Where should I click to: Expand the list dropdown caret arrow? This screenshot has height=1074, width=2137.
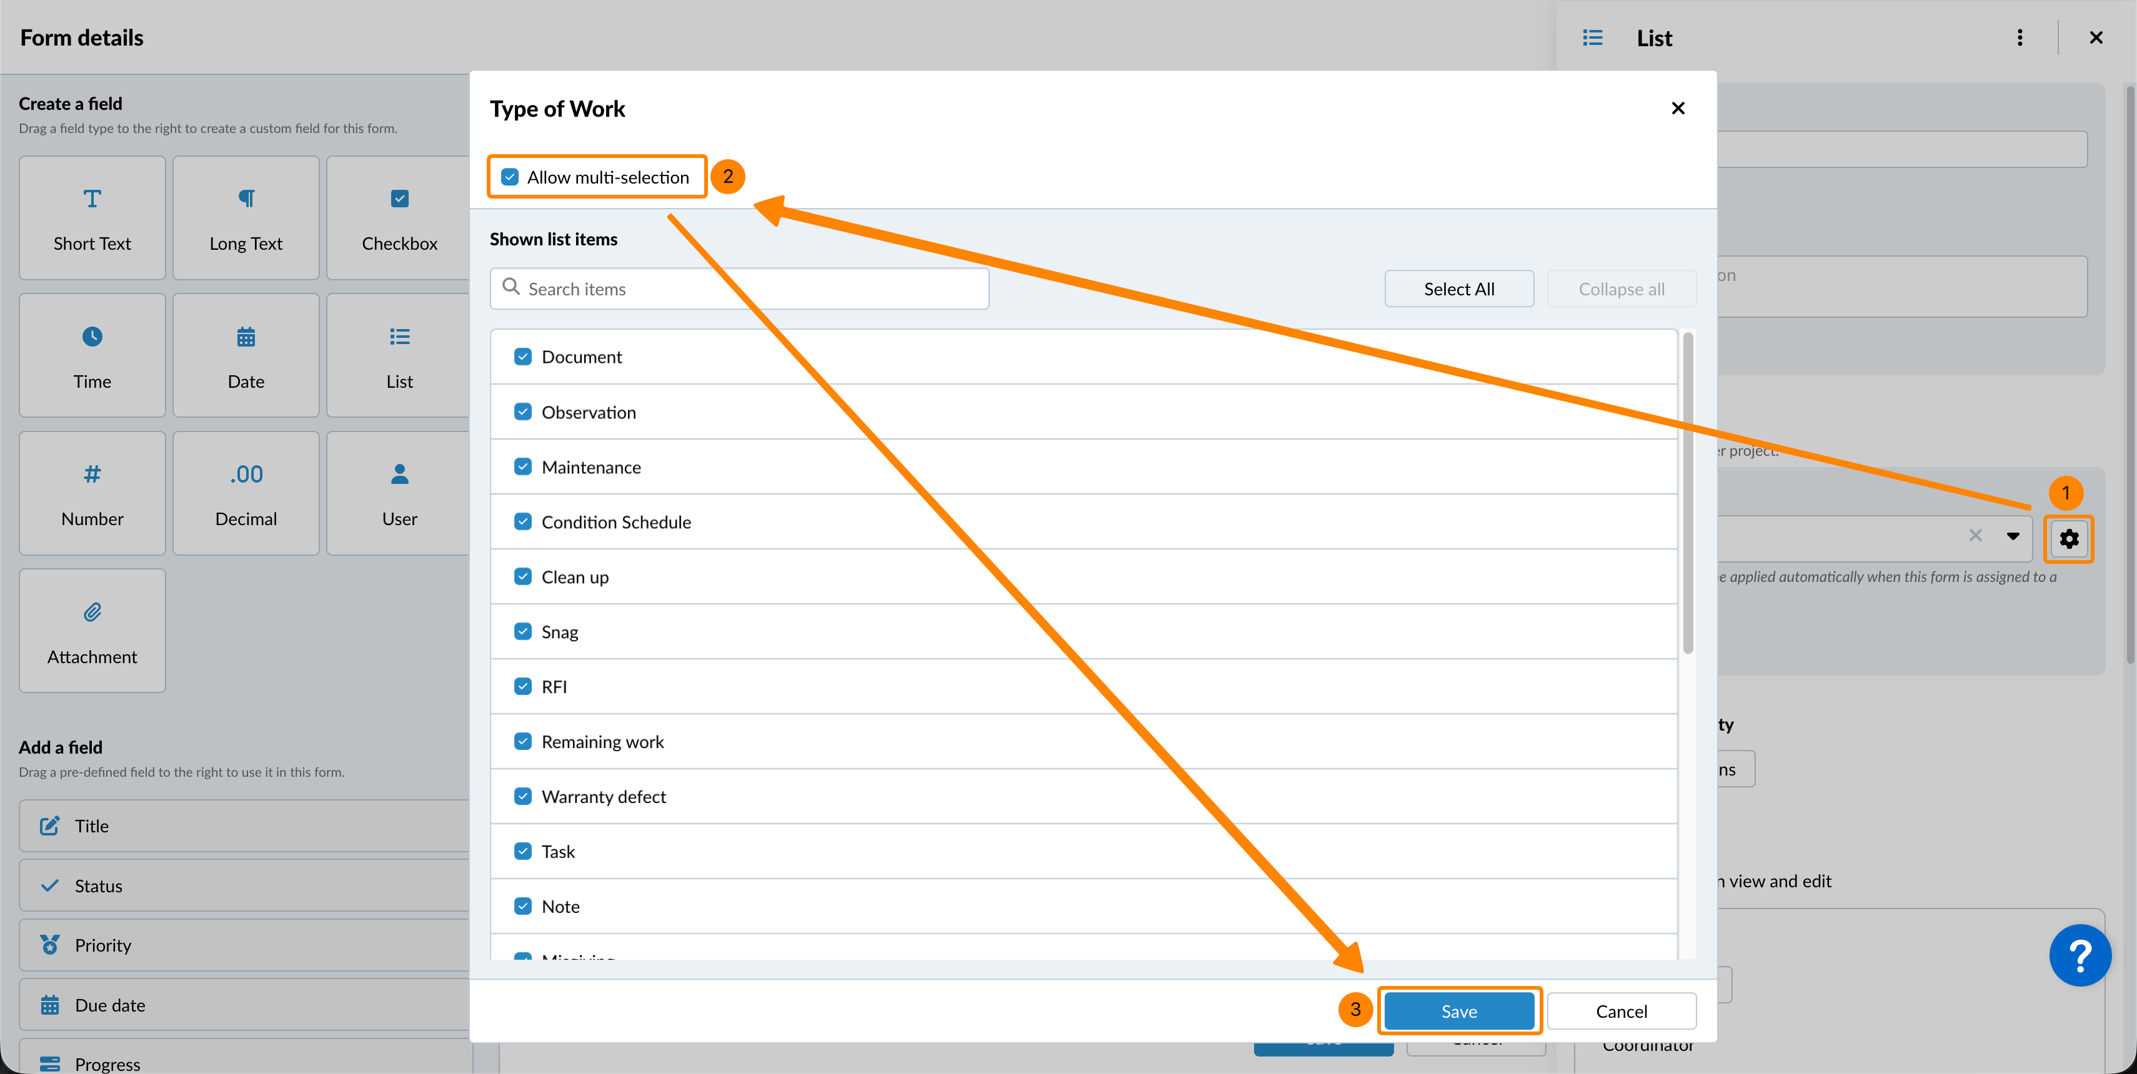pos(2013,536)
